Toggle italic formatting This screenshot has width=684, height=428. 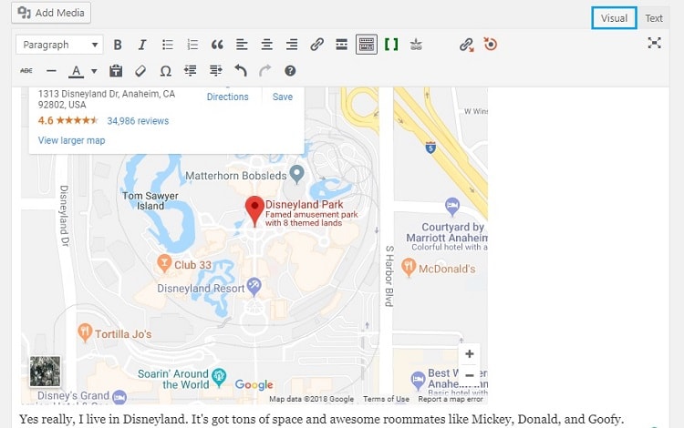(x=141, y=45)
